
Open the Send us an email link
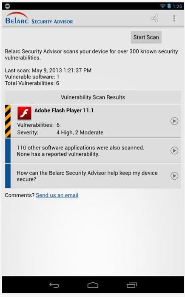click(57, 195)
